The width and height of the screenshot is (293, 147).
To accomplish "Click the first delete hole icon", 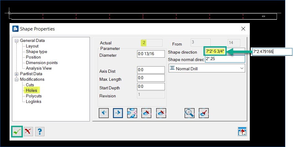I will tap(146, 113).
